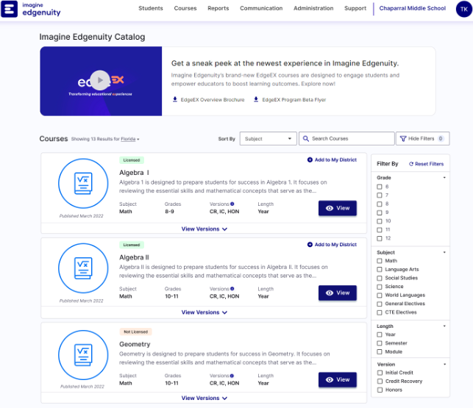Add Algebra I to My District
This screenshot has width=473, height=408.
pos(331,160)
